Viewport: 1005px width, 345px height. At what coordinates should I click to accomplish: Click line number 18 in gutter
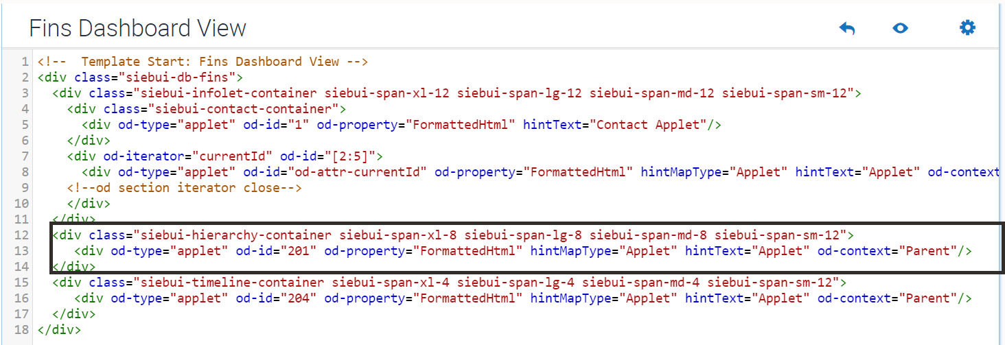21,329
